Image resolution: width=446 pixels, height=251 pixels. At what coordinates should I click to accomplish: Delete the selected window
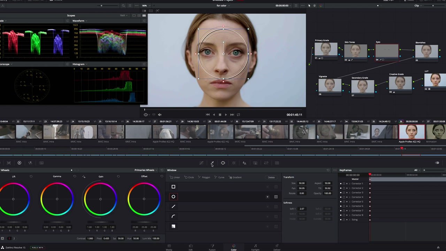click(271, 177)
